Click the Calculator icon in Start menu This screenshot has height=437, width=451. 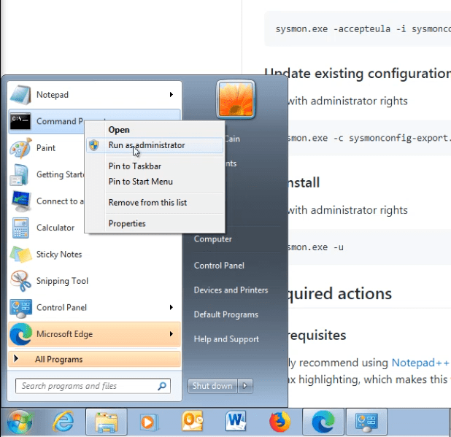(20, 228)
